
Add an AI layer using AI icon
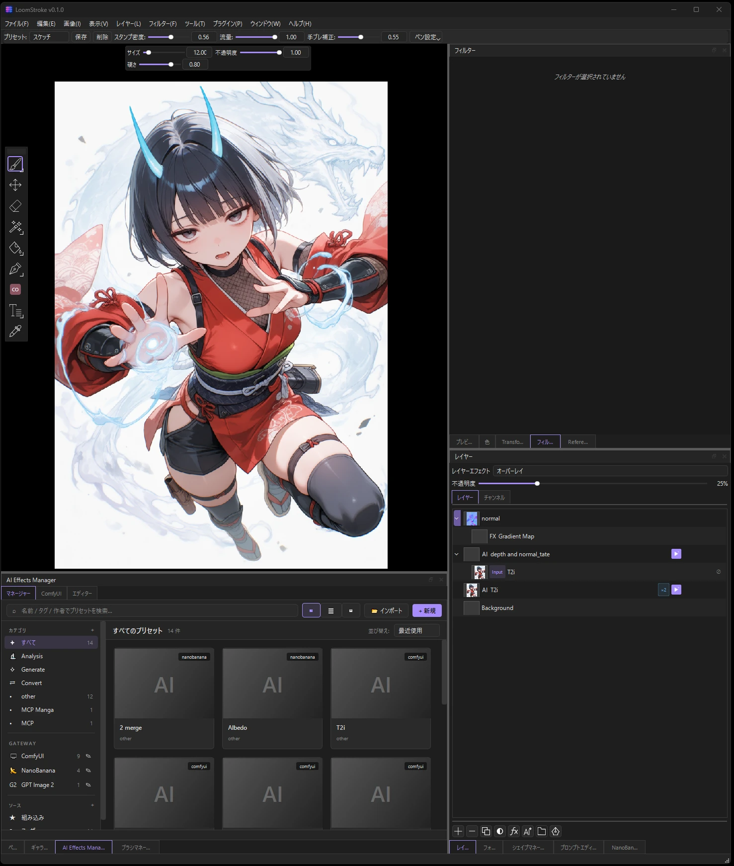tap(528, 831)
